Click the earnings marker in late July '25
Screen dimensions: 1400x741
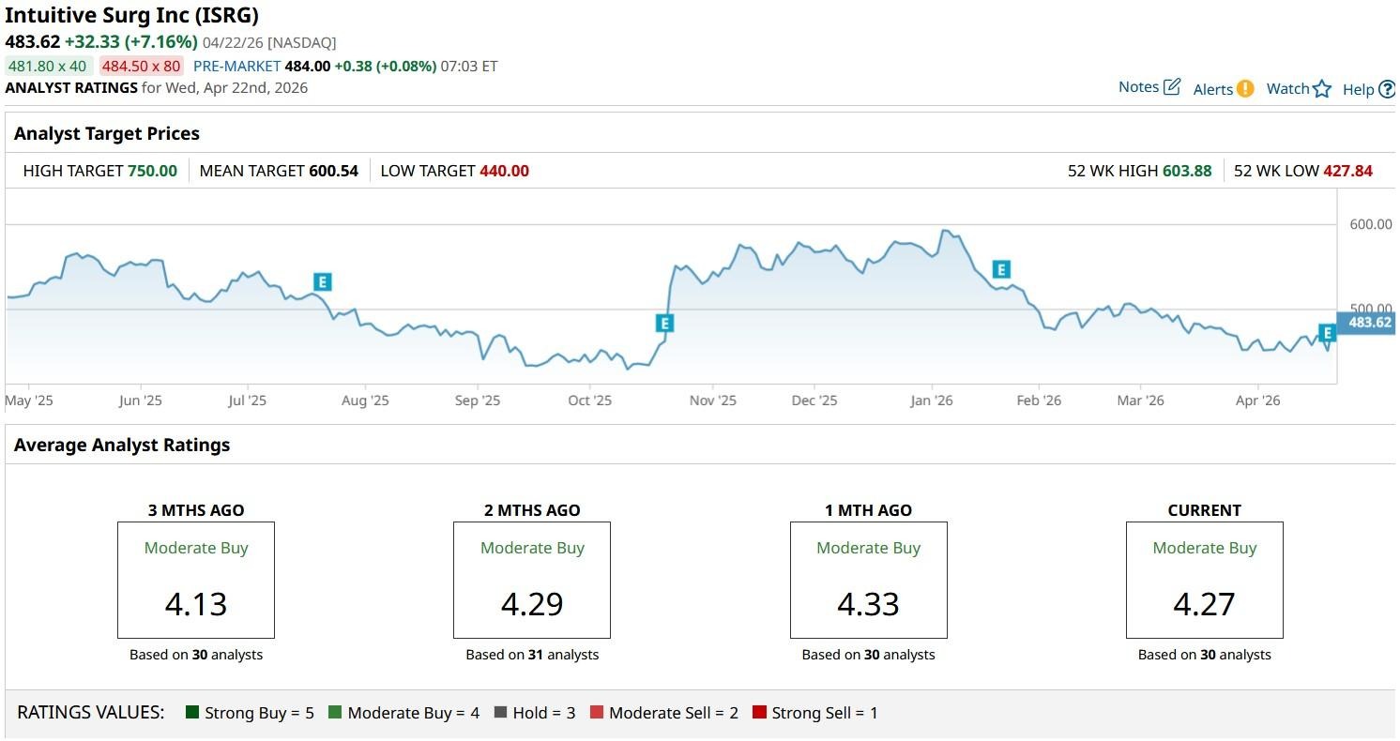(x=323, y=281)
